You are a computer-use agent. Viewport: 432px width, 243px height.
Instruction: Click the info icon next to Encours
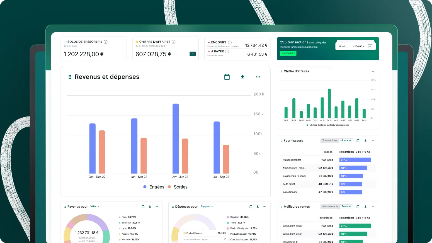pos(230,42)
